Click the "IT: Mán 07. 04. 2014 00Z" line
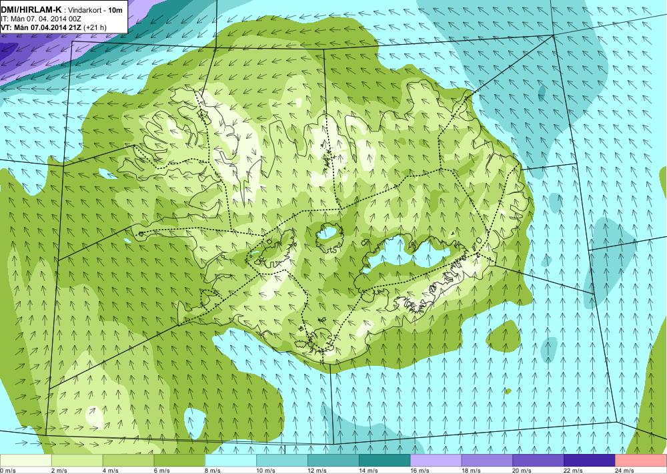This screenshot has width=667, height=474. click(41, 19)
